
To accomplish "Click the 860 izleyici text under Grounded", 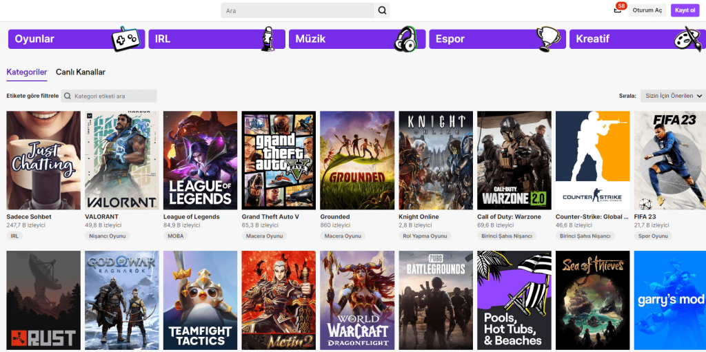I will click(336, 225).
